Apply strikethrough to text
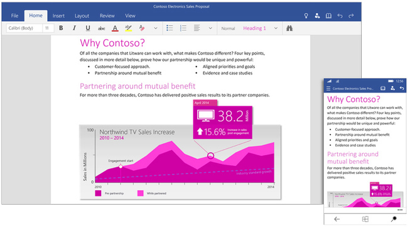This screenshot has height=229, width=408. [x=101, y=28]
